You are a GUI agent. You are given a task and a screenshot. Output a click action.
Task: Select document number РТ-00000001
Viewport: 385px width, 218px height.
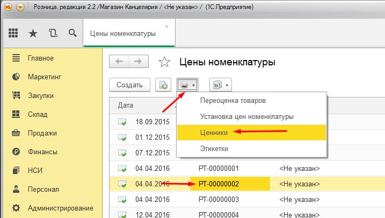click(x=219, y=169)
